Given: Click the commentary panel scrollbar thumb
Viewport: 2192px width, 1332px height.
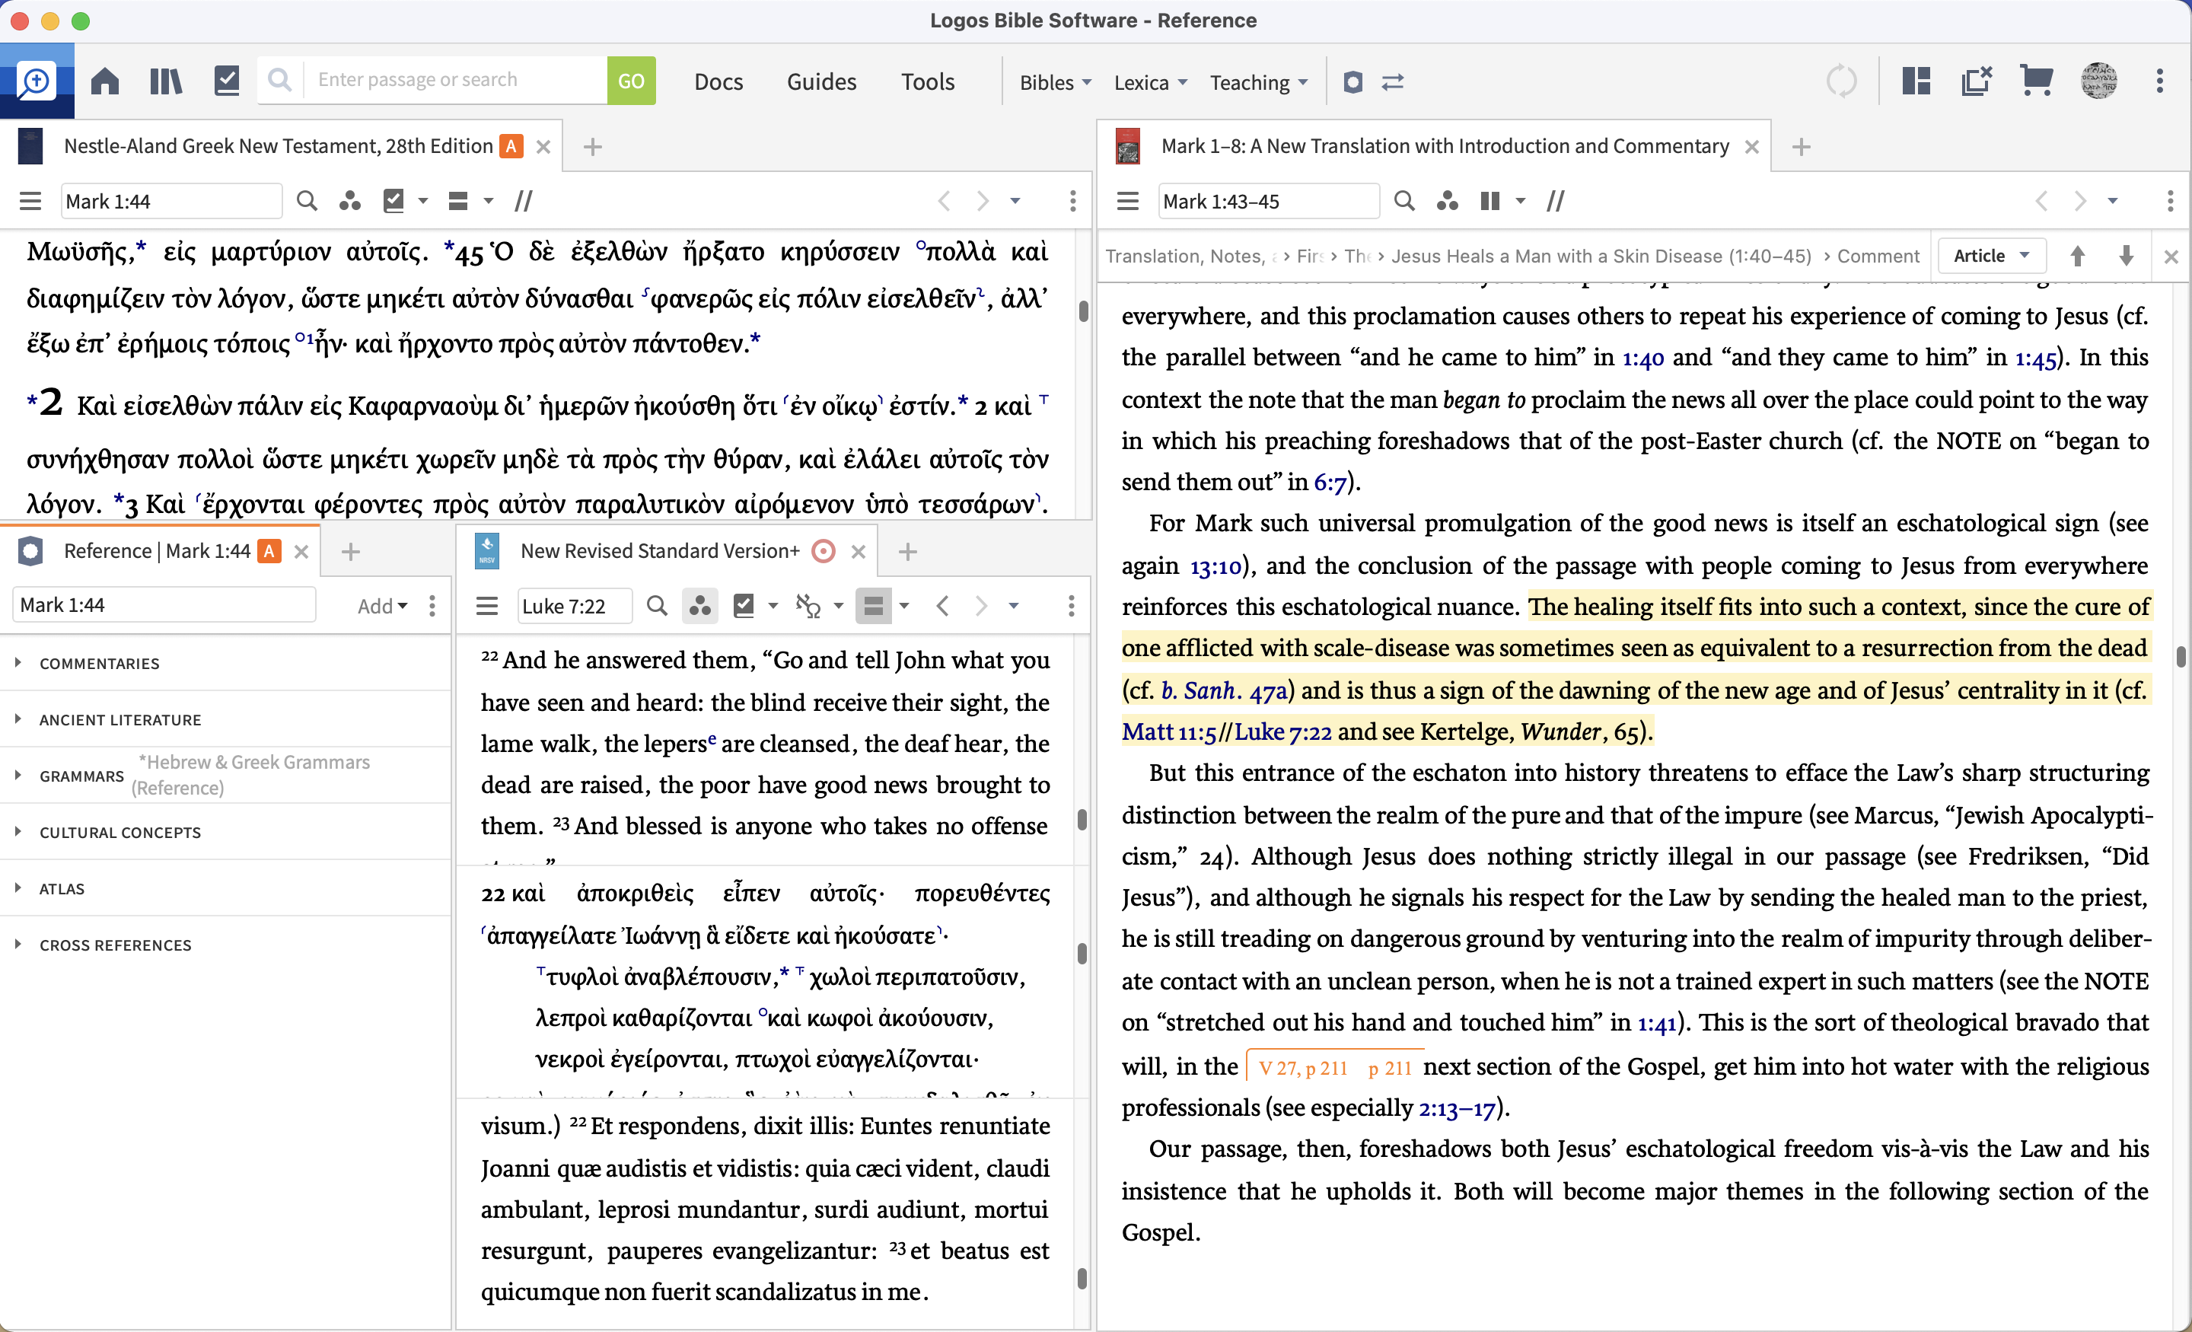Looking at the screenshot, I should point(2181,657).
